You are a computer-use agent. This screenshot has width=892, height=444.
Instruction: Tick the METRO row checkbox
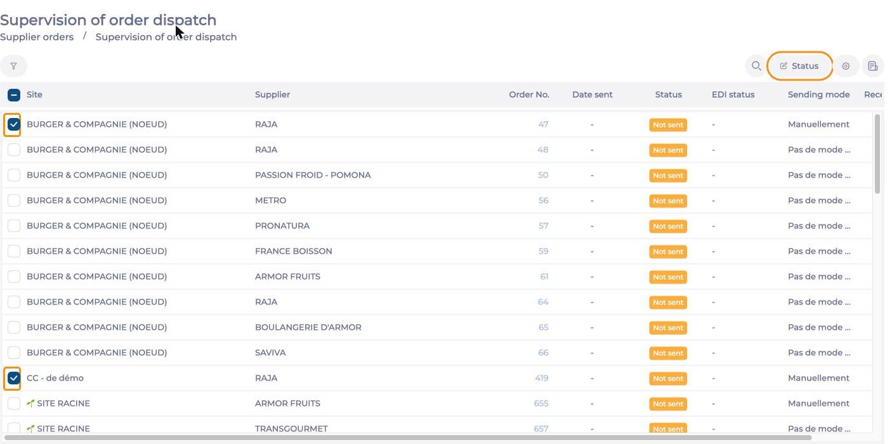point(14,200)
